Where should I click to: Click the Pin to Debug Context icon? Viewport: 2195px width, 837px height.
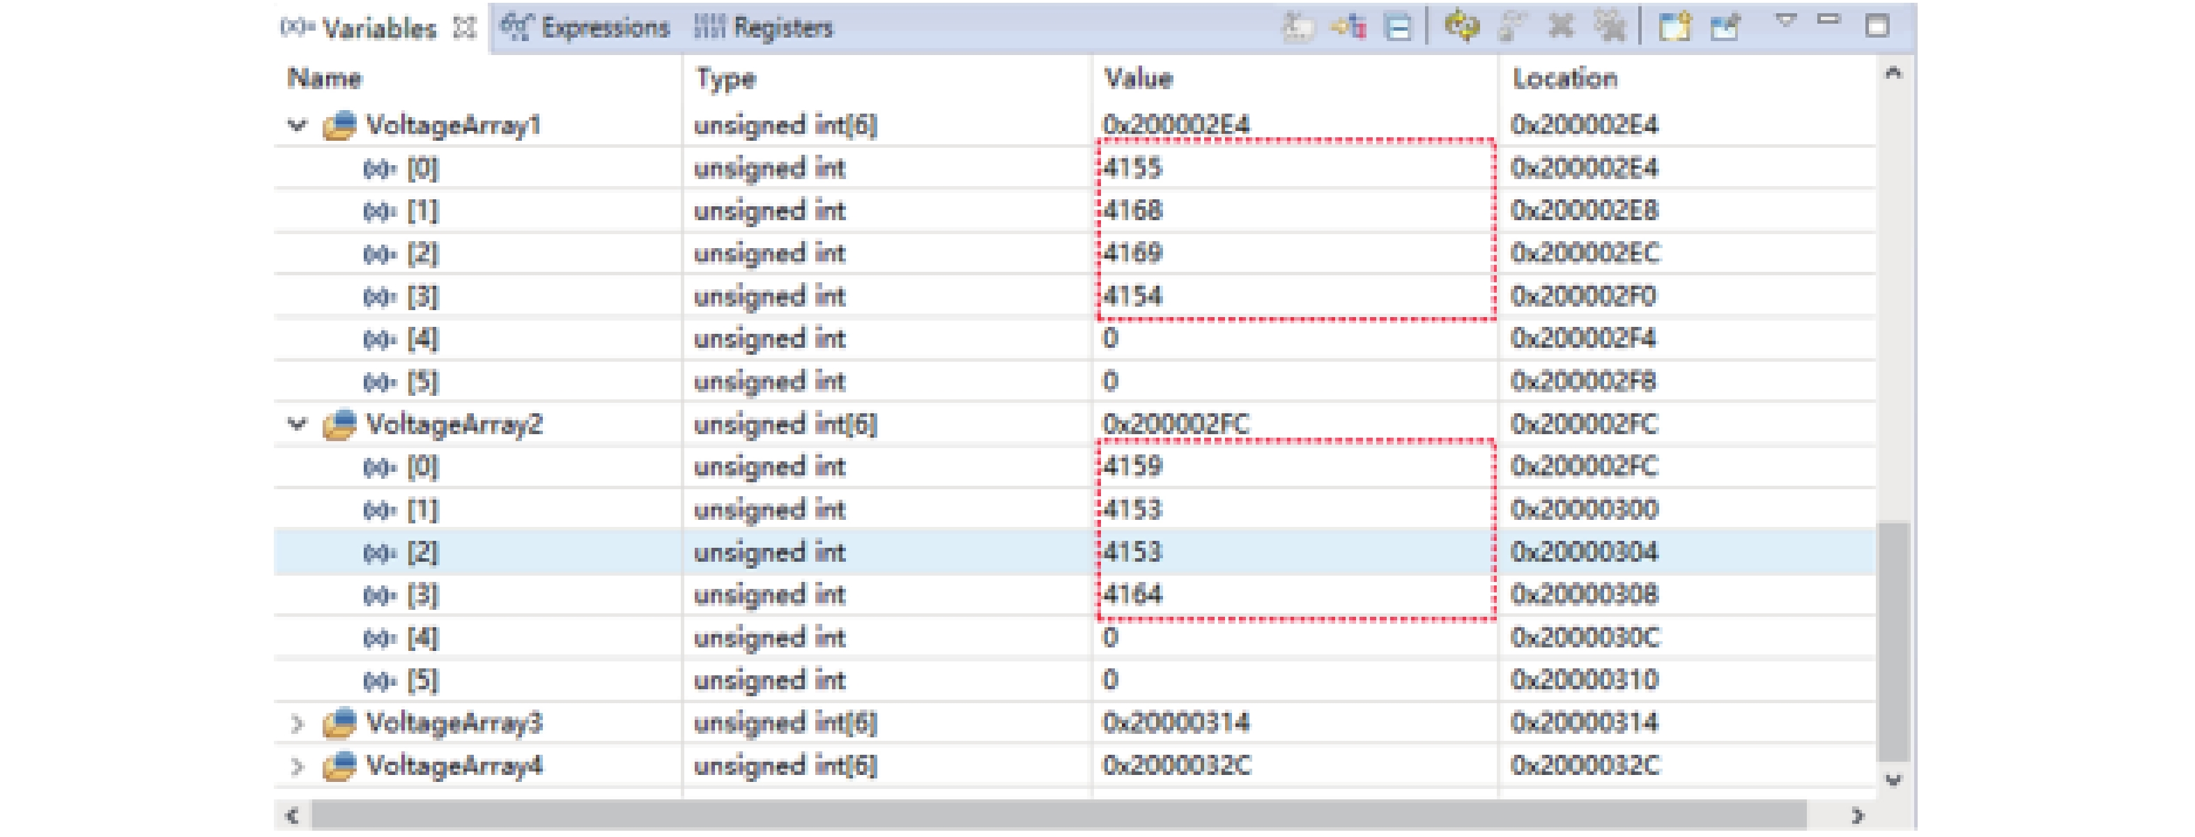[x=1725, y=27]
